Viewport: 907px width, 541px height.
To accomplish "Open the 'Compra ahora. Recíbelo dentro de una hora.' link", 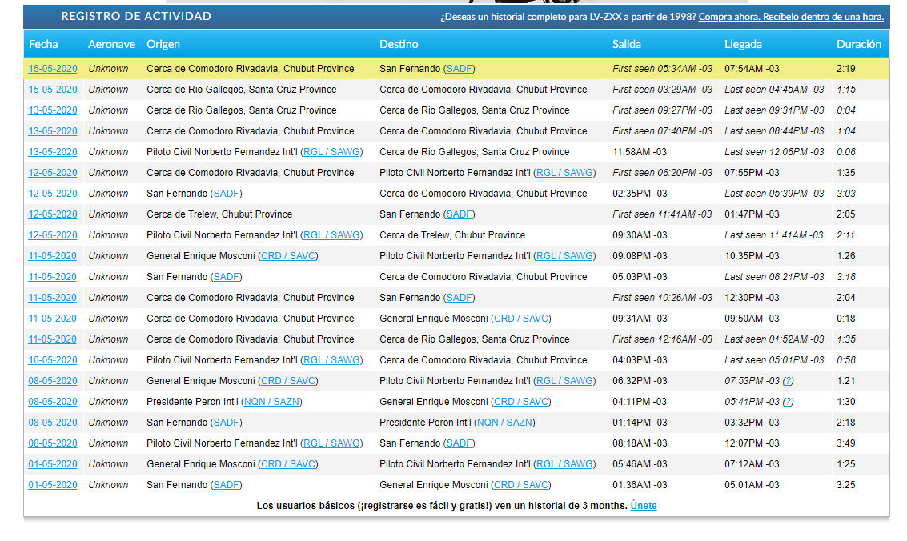I will click(791, 17).
